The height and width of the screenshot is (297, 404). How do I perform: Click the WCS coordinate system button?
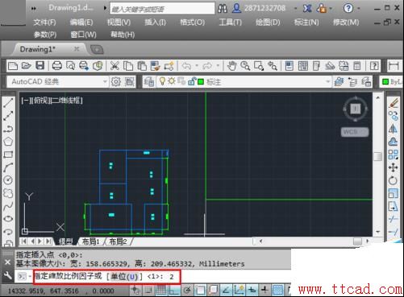point(355,132)
